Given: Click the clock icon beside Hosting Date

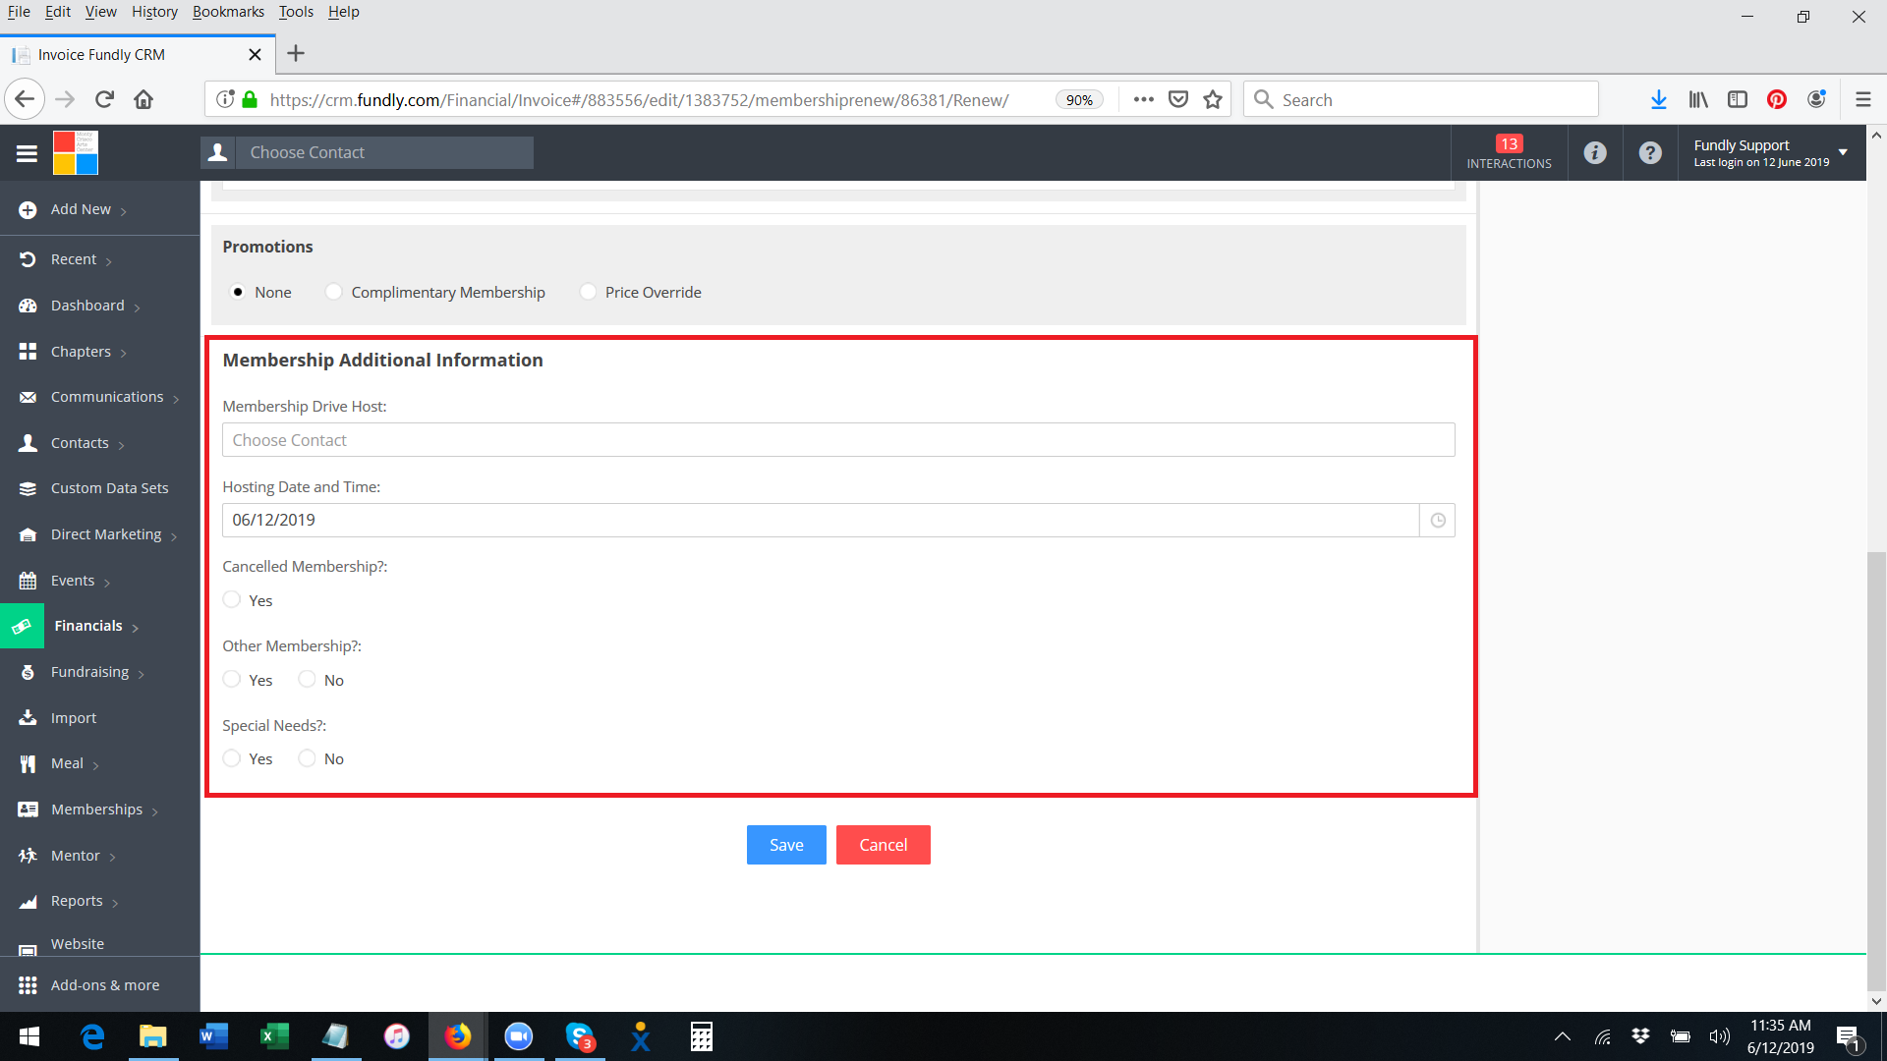Looking at the screenshot, I should pos(1437,521).
